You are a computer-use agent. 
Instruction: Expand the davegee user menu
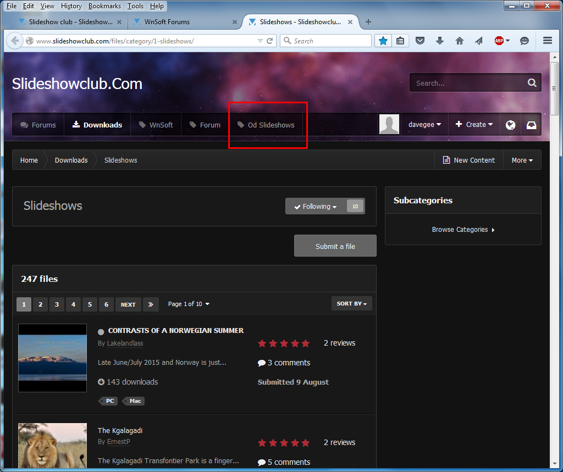(424, 125)
